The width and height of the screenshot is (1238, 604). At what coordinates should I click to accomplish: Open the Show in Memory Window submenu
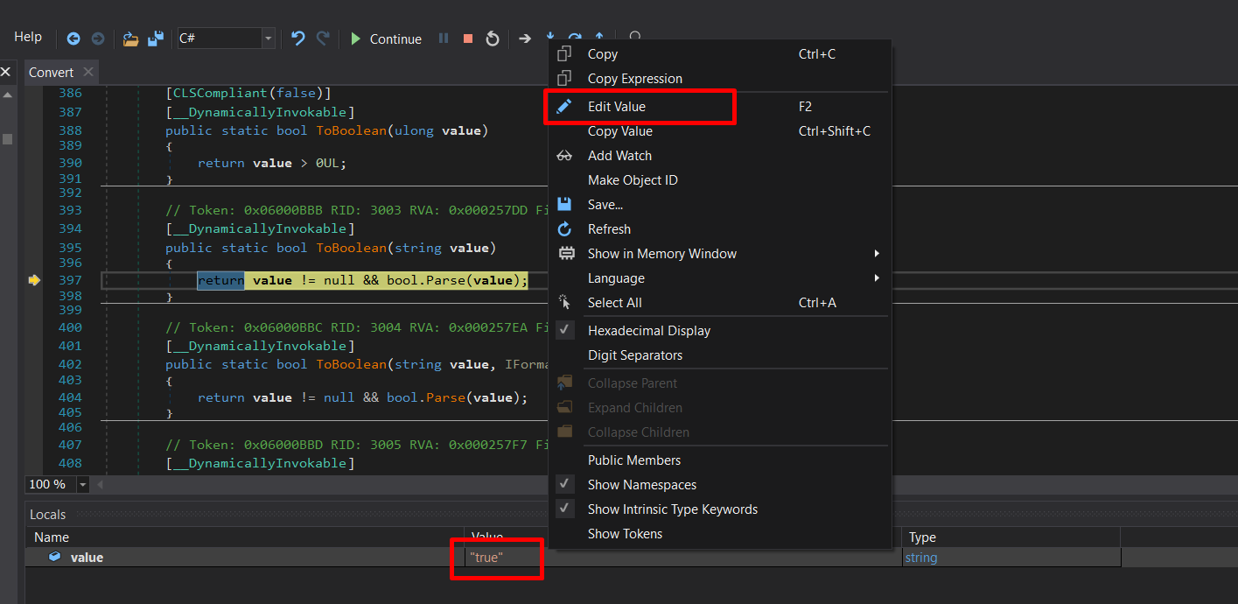point(662,253)
